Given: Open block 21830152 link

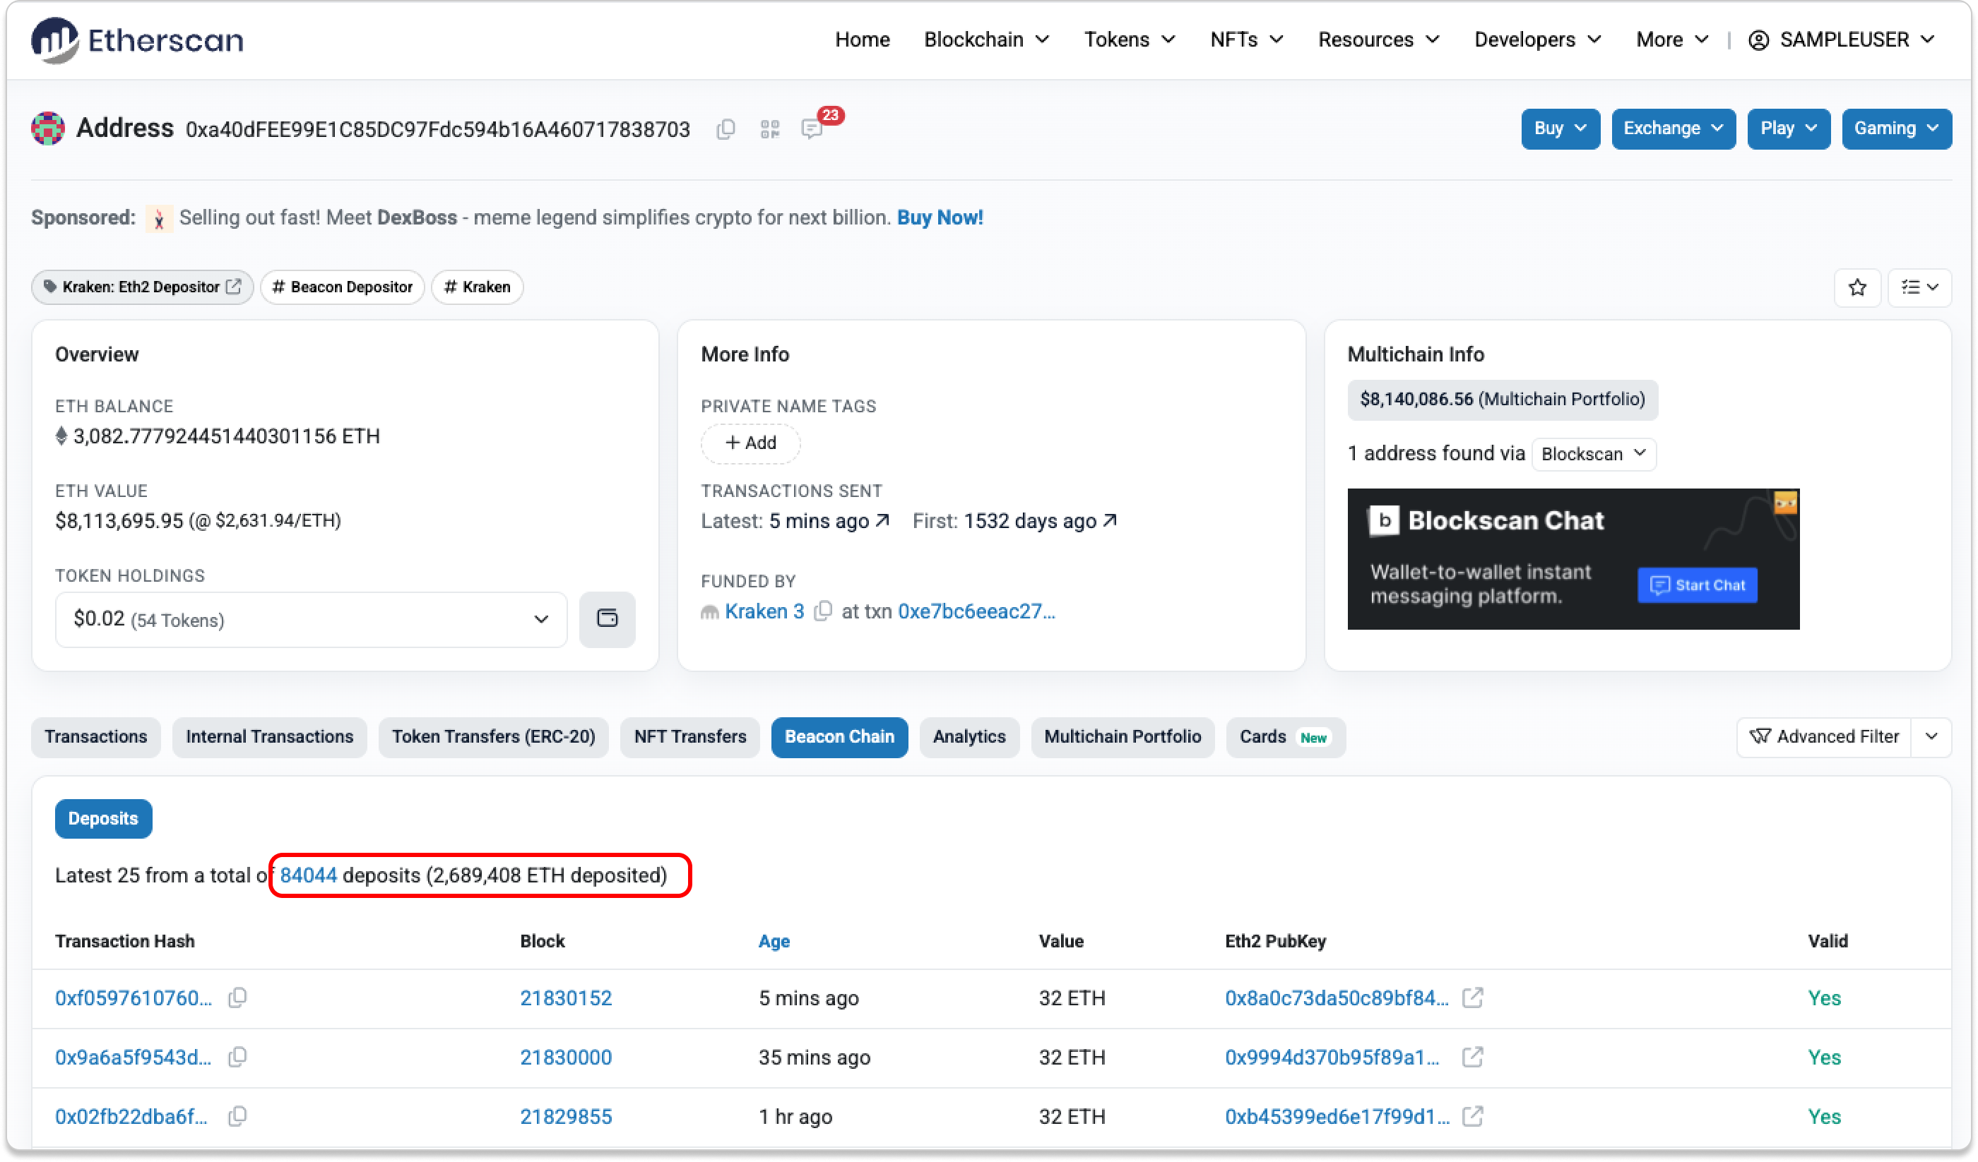Looking at the screenshot, I should (x=565, y=998).
